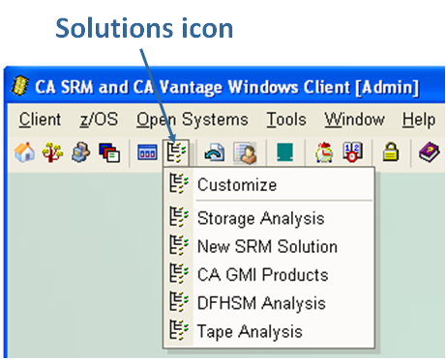This screenshot has height=359, width=446.
Task: Click the Solutions icon in toolbar
Action: click(176, 152)
